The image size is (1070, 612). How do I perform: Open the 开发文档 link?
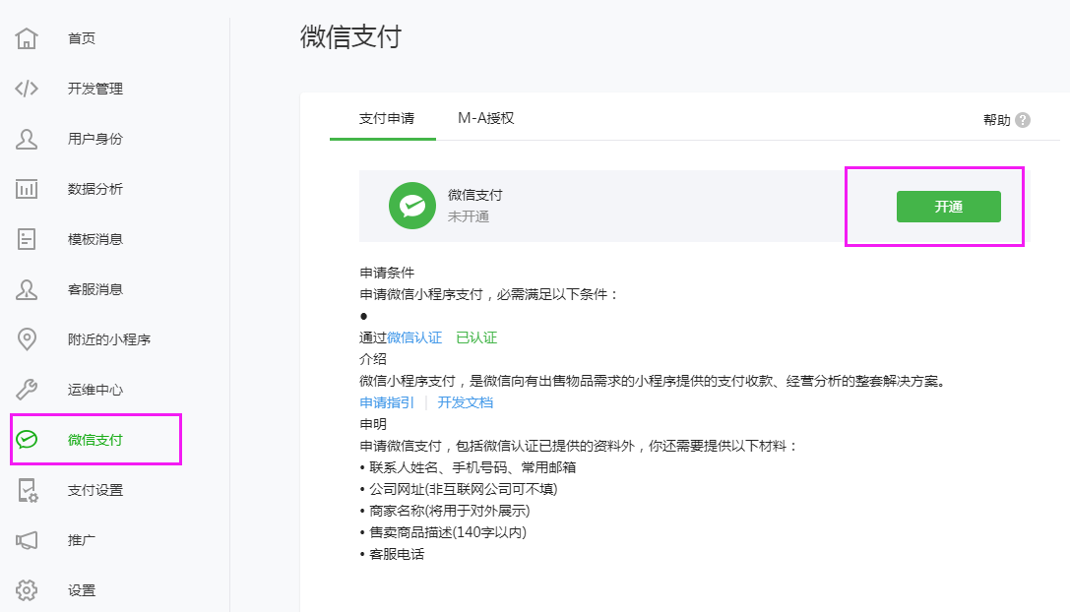pos(465,402)
